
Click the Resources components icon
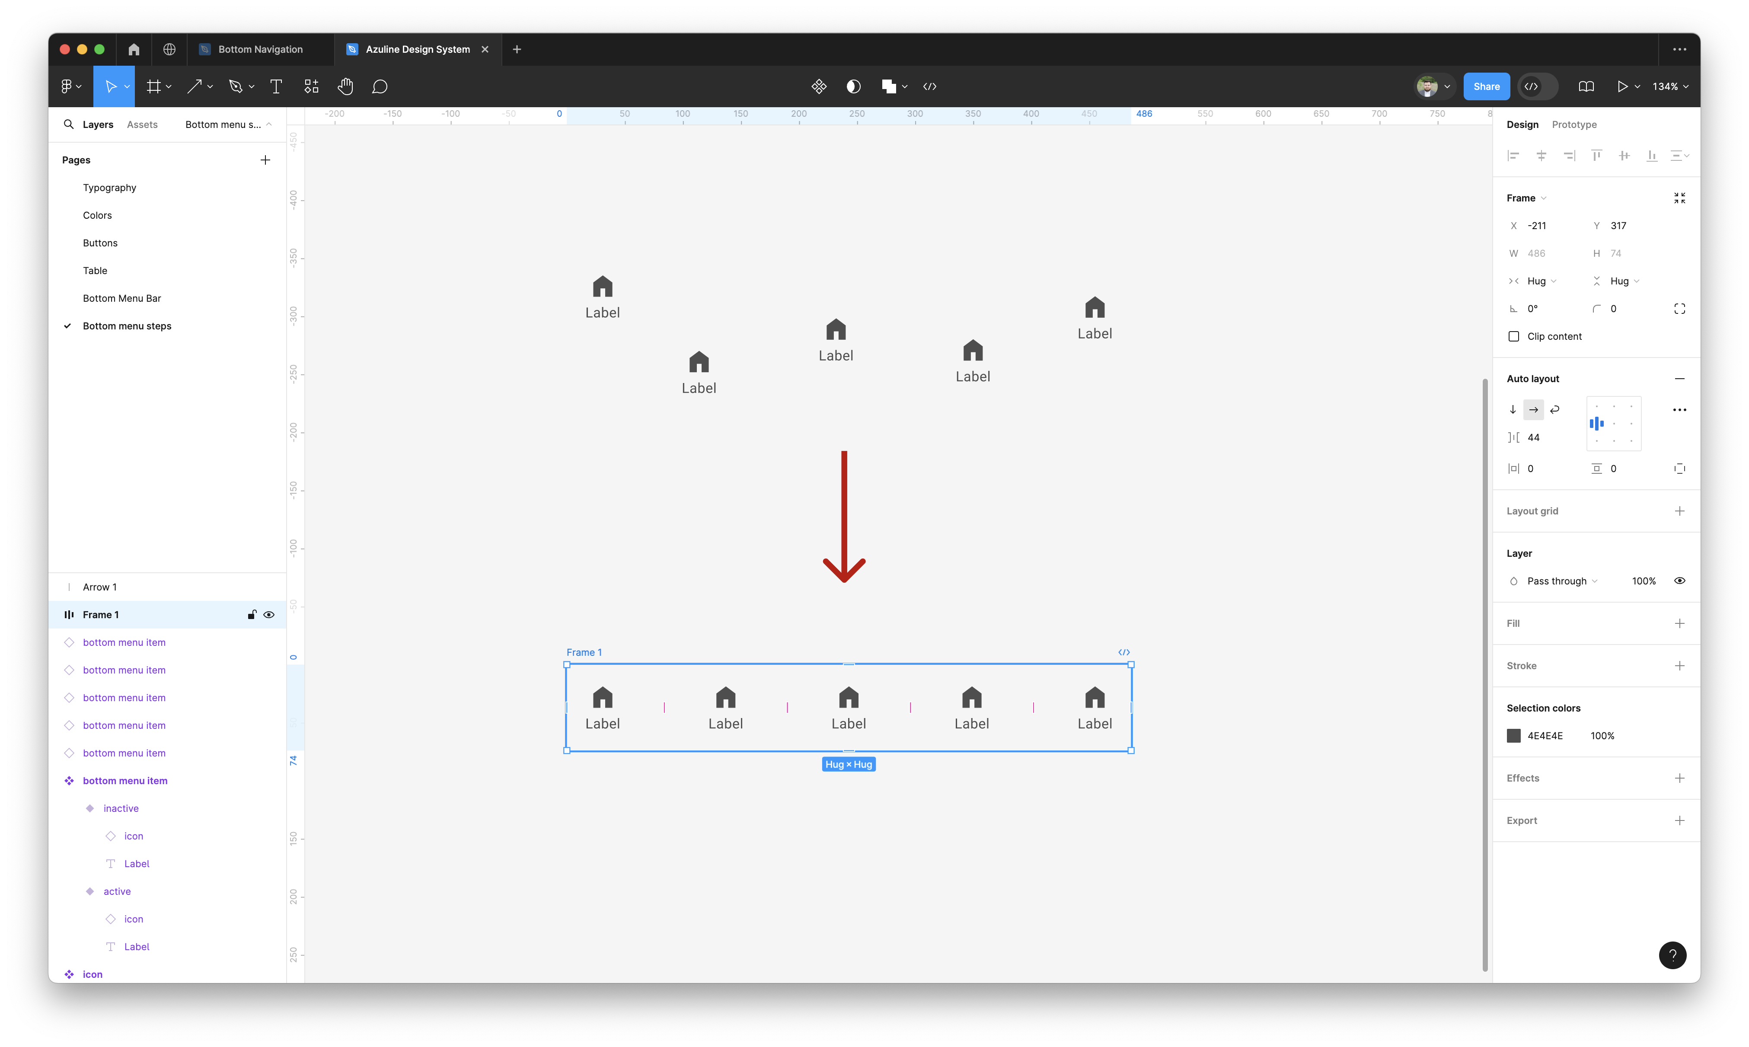311,86
